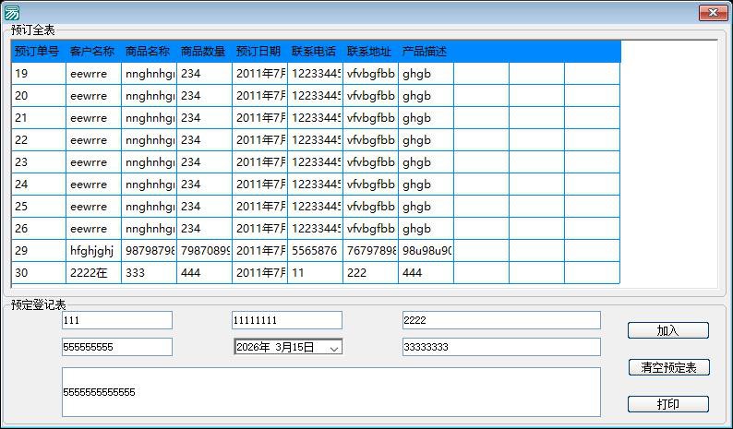This screenshot has width=733, height=429.
Task: Select the 商品数量 column header
Action: pyautogui.click(x=204, y=52)
